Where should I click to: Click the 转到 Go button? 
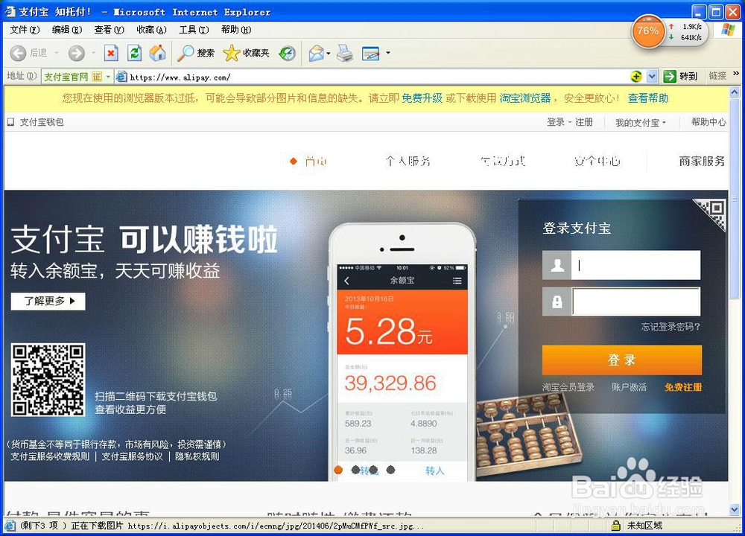[x=680, y=76]
